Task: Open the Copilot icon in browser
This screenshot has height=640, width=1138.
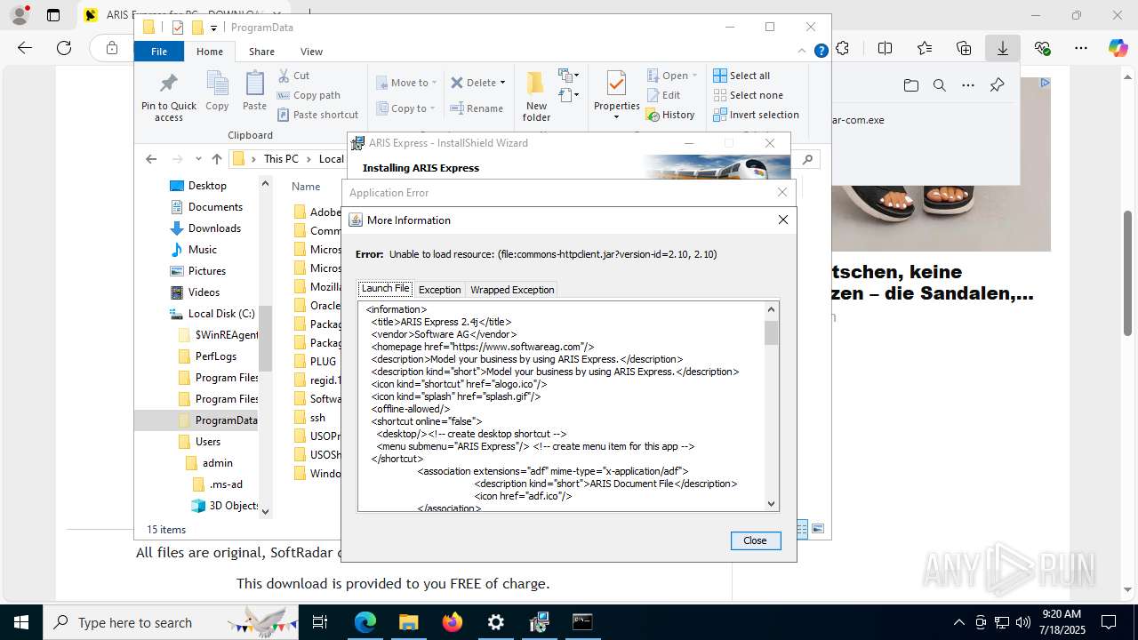Action: click(x=1118, y=48)
